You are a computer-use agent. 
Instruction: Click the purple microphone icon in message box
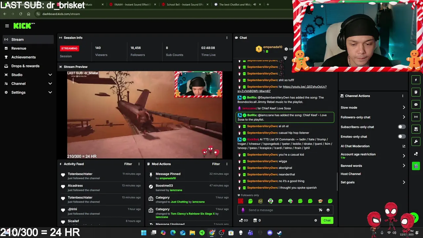click(x=243, y=210)
